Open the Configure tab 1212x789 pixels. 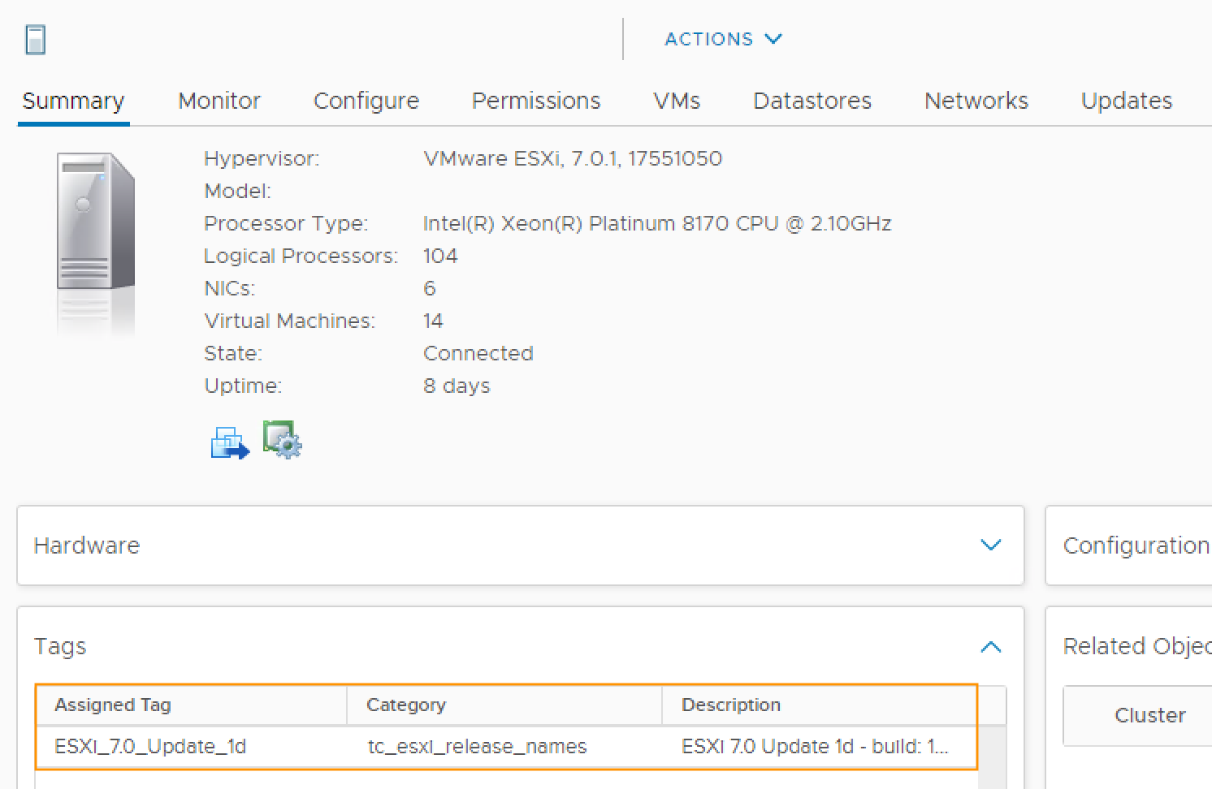pyautogui.click(x=366, y=101)
